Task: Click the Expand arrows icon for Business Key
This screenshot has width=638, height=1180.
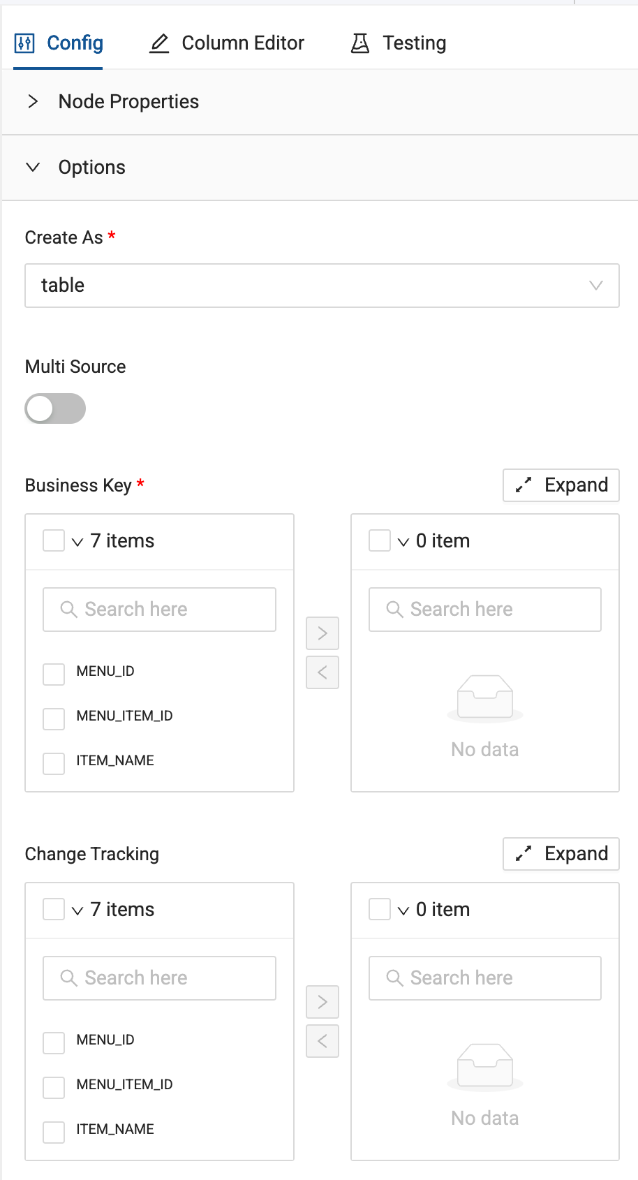Action: click(524, 485)
